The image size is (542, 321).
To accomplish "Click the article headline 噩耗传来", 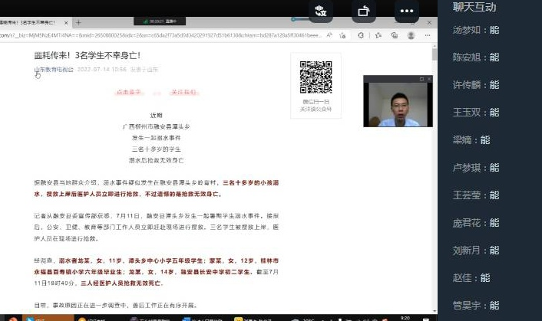I will coord(87,55).
